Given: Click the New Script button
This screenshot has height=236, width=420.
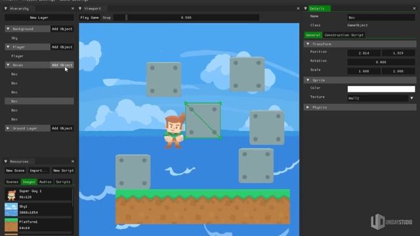Looking at the screenshot, I should (63, 170).
